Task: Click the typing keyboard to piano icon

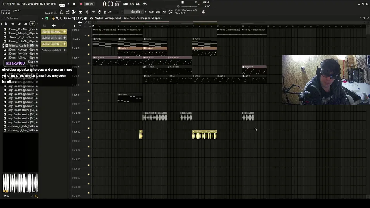Action: 125,4
